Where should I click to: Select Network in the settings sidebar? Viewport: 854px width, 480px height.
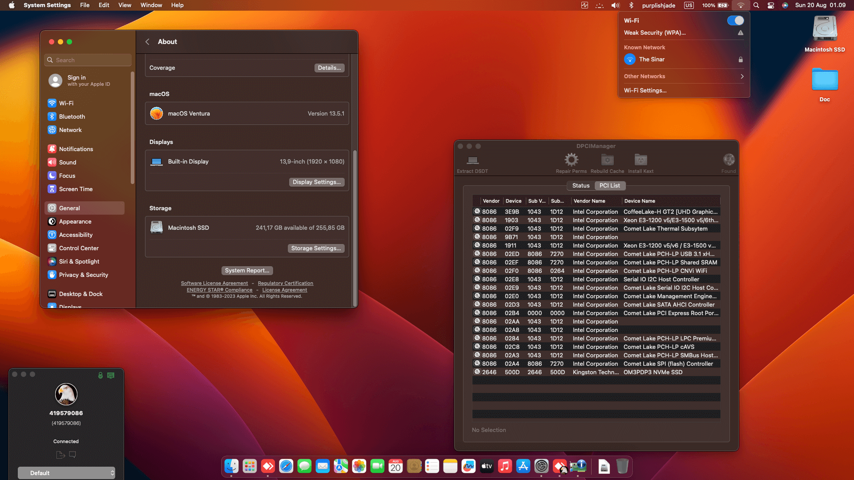(x=84, y=130)
